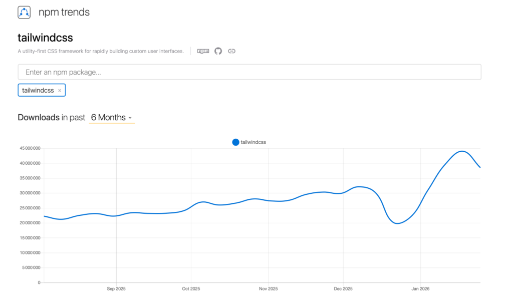Viewport: 513px width, 300px height.
Task: Click the Oct 2025 axis label
Action: click(191, 289)
